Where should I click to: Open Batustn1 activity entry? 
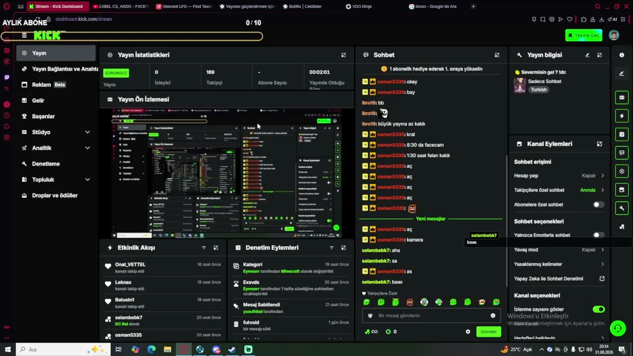tap(163, 303)
